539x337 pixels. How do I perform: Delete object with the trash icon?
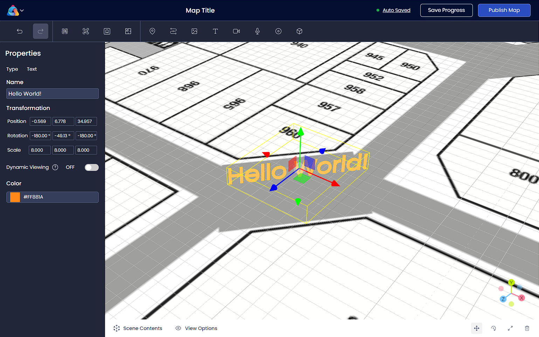pyautogui.click(x=527, y=328)
